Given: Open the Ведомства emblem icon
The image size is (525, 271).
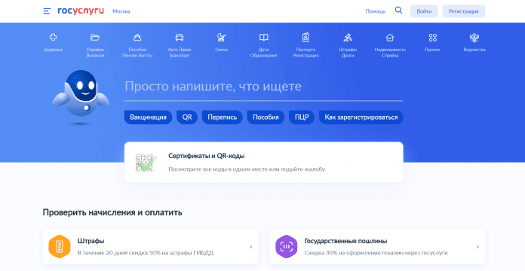Looking at the screenshot, I should 474,37.
